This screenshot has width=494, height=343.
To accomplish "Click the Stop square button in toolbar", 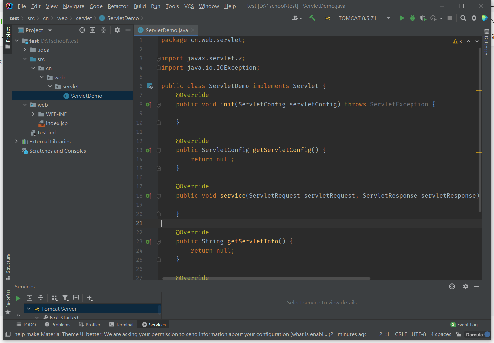I will (450, 18).
